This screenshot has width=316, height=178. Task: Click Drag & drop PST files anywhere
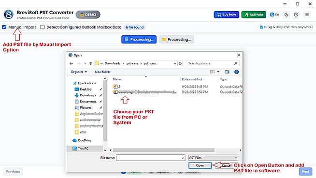click(x=287, y=27)
